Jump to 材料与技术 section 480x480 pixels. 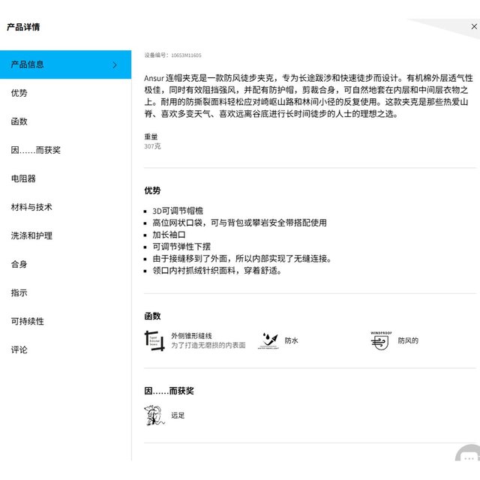[31, 207]
